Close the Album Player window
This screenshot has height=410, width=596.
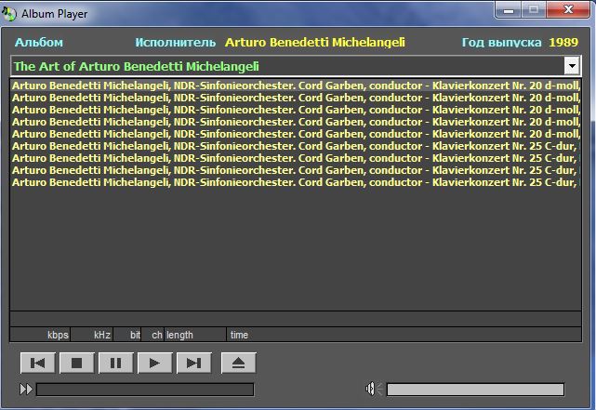coord(568,10)
